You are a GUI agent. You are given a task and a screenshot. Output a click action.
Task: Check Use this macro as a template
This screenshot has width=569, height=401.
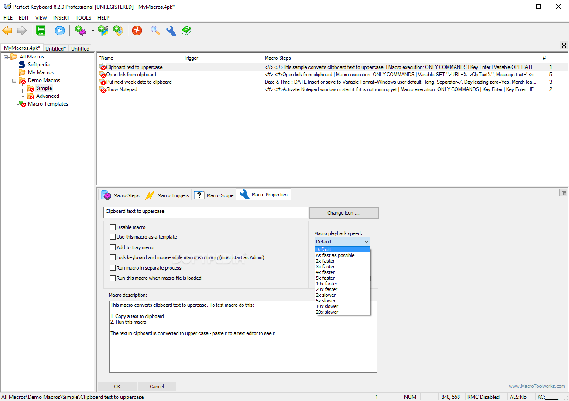click(113, 237)
